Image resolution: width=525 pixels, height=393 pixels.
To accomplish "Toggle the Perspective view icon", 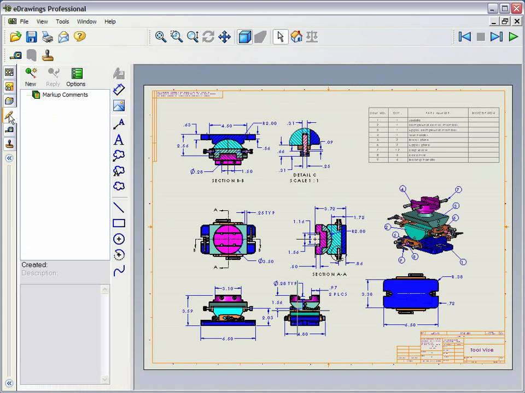I will 260,37.
